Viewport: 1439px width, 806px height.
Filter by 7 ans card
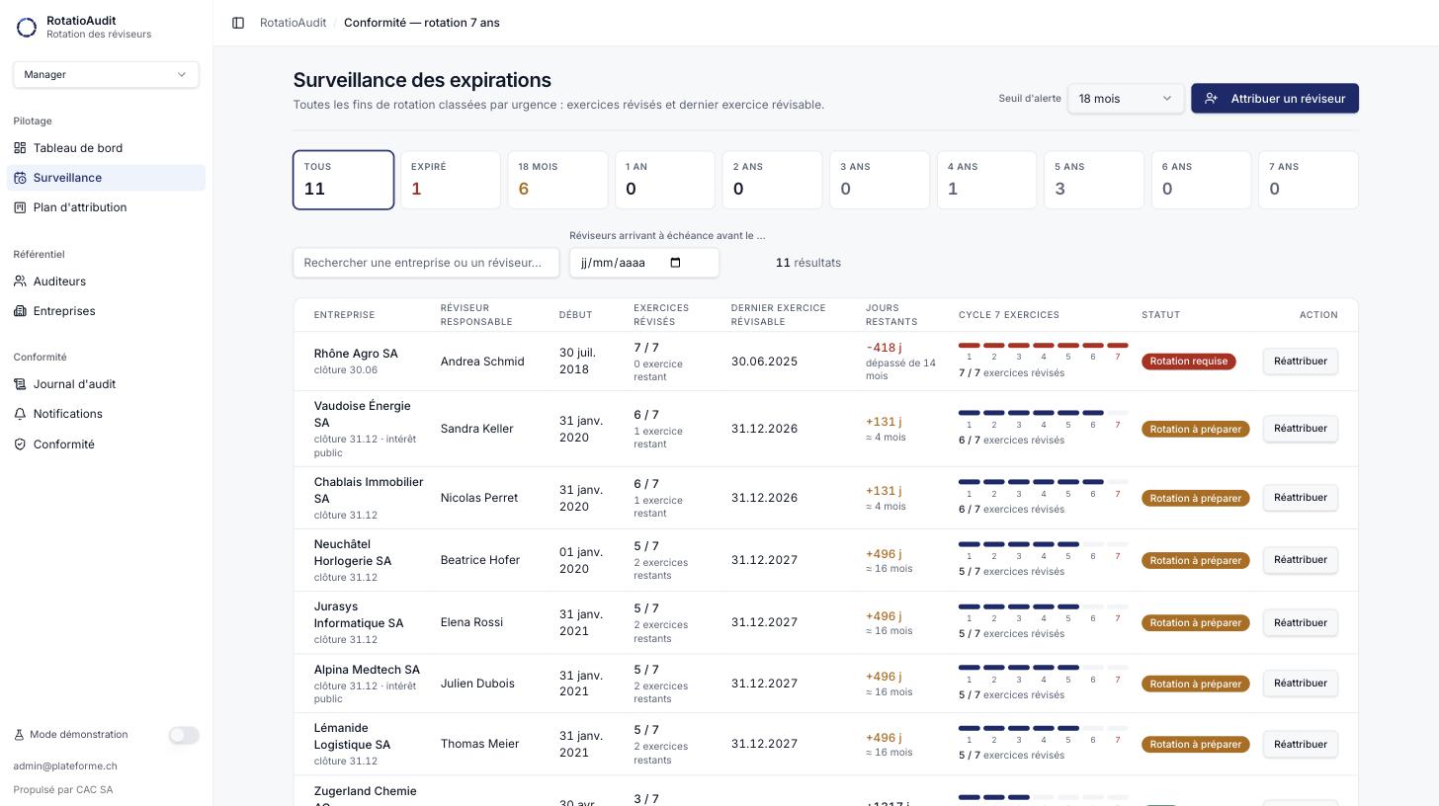(1309, 180)
